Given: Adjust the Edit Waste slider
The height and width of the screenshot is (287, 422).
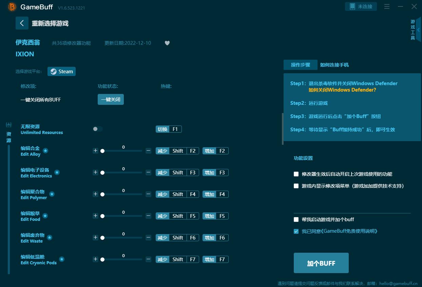Looking at the screenshot, I should click(122, 237).
